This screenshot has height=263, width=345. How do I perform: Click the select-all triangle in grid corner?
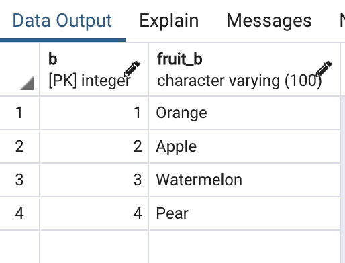coord(27,83)
